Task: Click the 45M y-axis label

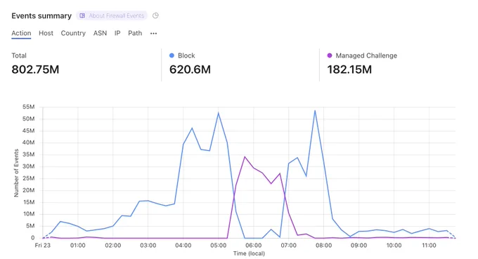Action: coord(28,131)
